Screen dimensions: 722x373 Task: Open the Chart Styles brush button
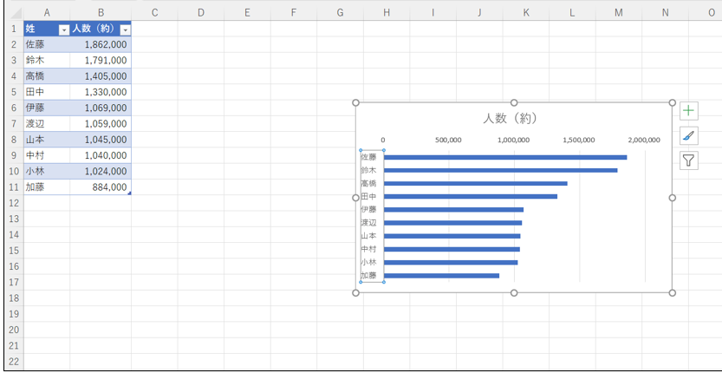(x=689, y=135)
